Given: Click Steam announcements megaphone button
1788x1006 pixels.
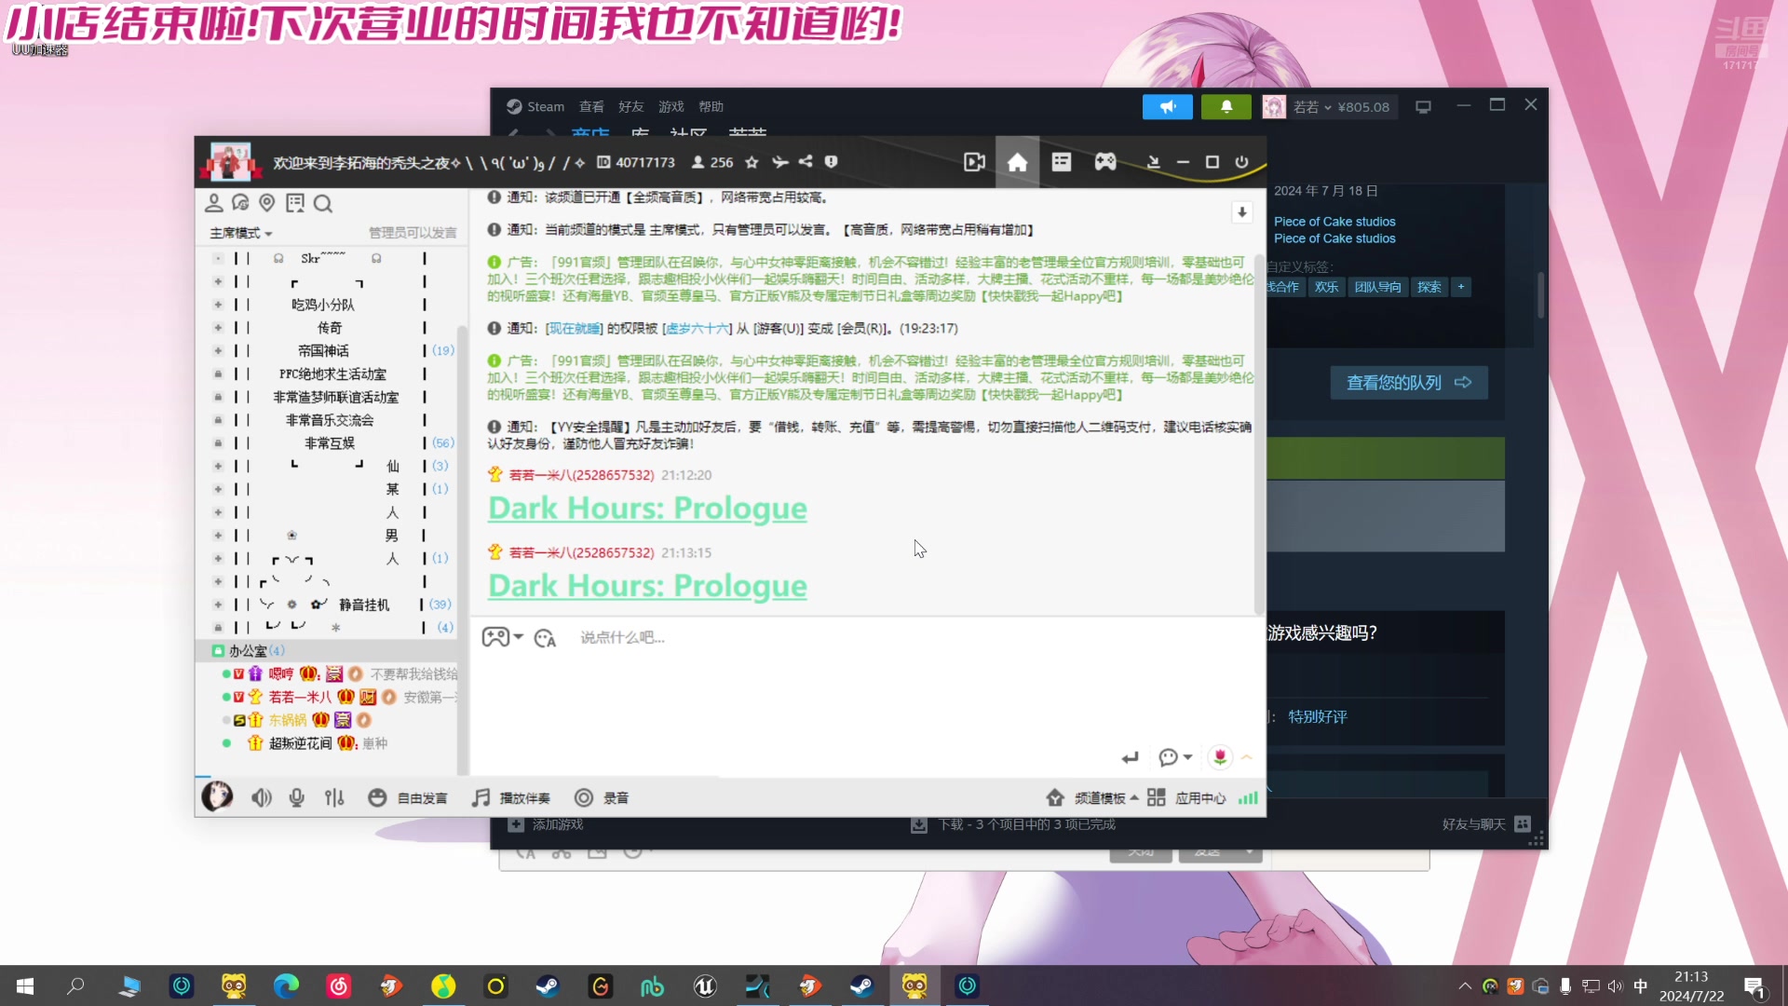Looking at the screenshot, I should point(1167,107).
